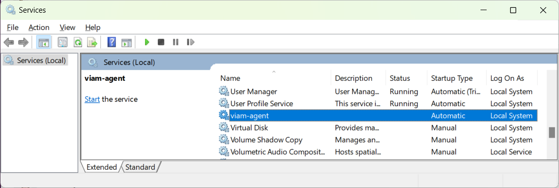Toggle Show/Hide Console Tree icon
Viewport: 559px width, 188px height.
[44, 42]
